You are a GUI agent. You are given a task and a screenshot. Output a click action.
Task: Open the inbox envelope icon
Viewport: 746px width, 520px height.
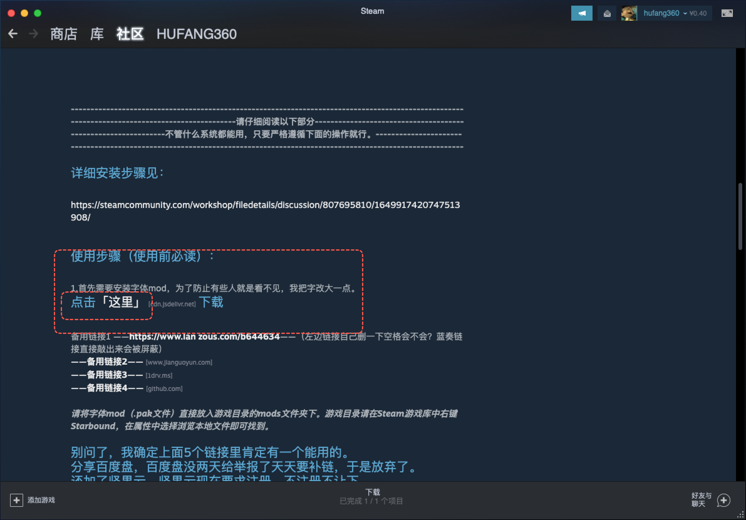point(607,13)
